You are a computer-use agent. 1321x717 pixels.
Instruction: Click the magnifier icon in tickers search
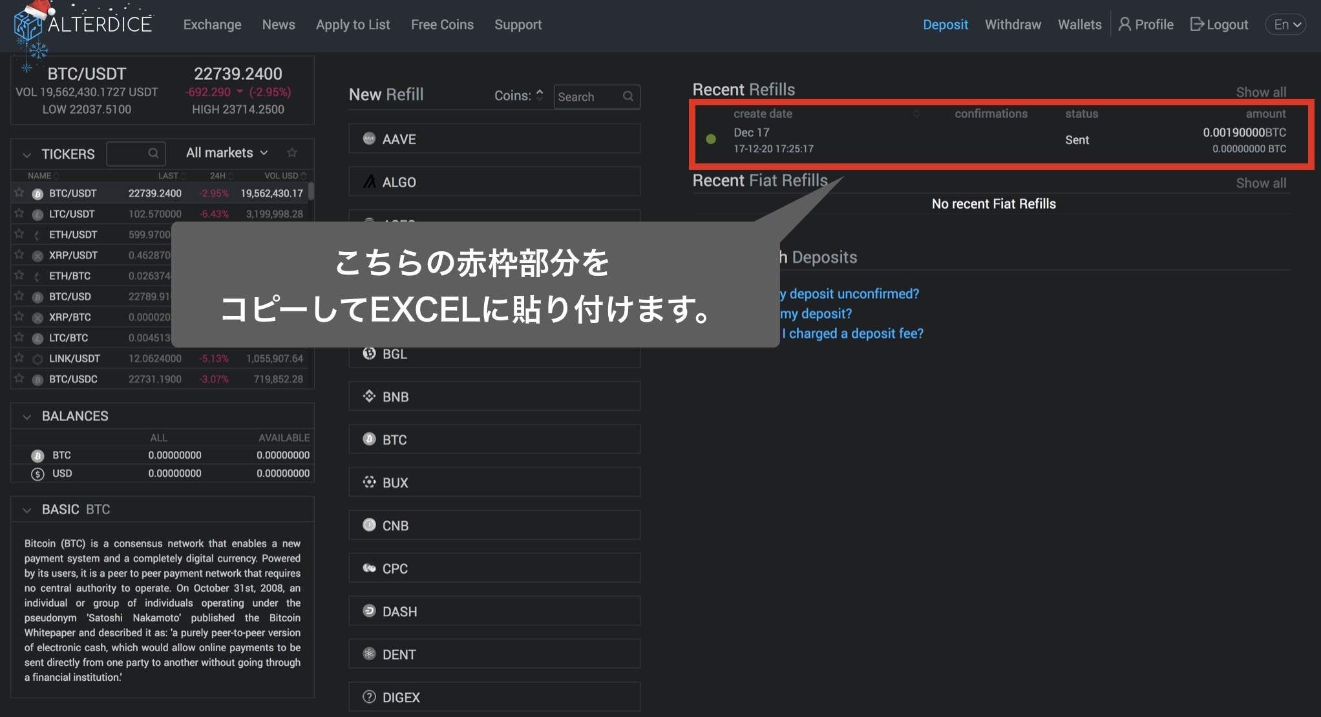point(153,153)
